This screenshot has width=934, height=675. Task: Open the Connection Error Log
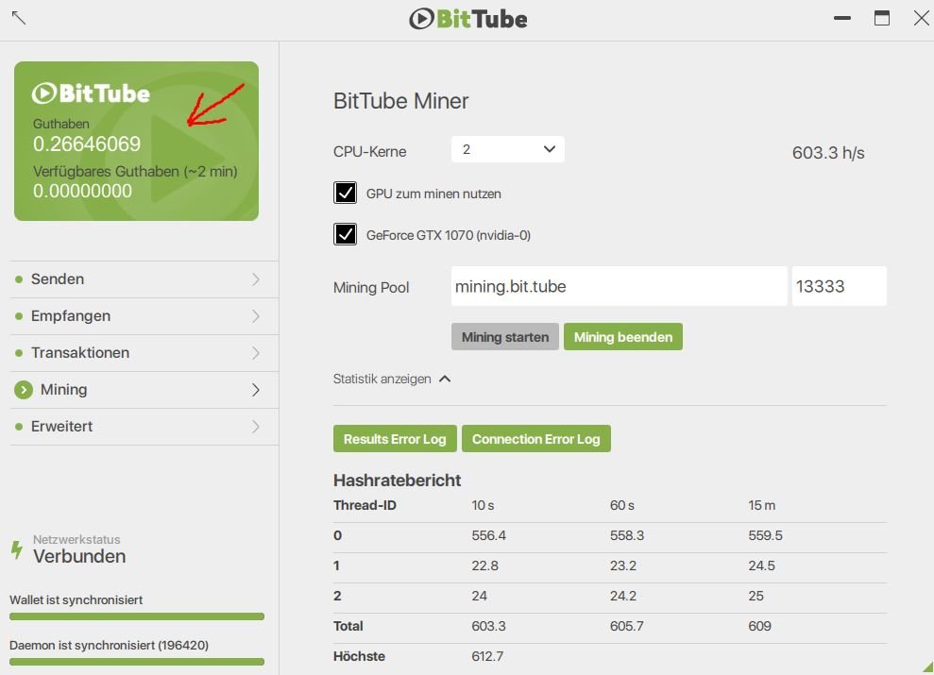tap(536, 439)
